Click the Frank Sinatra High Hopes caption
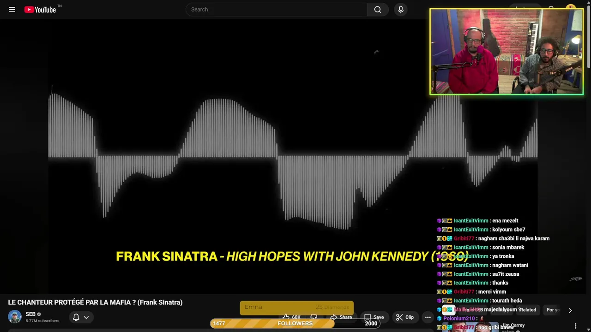591x332 pixels. [x=291, y=256]
